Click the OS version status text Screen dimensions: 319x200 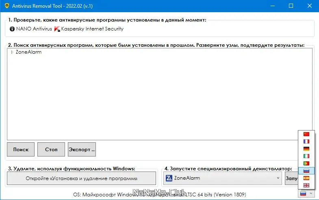tap(159, 195)
